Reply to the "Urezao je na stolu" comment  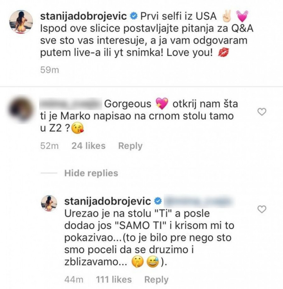coord(156,280)
